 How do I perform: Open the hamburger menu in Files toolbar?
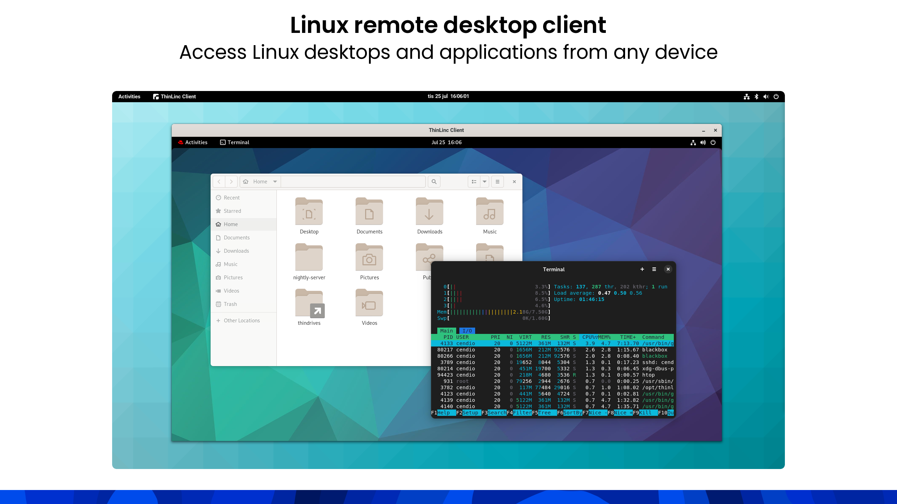tap(497, 182)
